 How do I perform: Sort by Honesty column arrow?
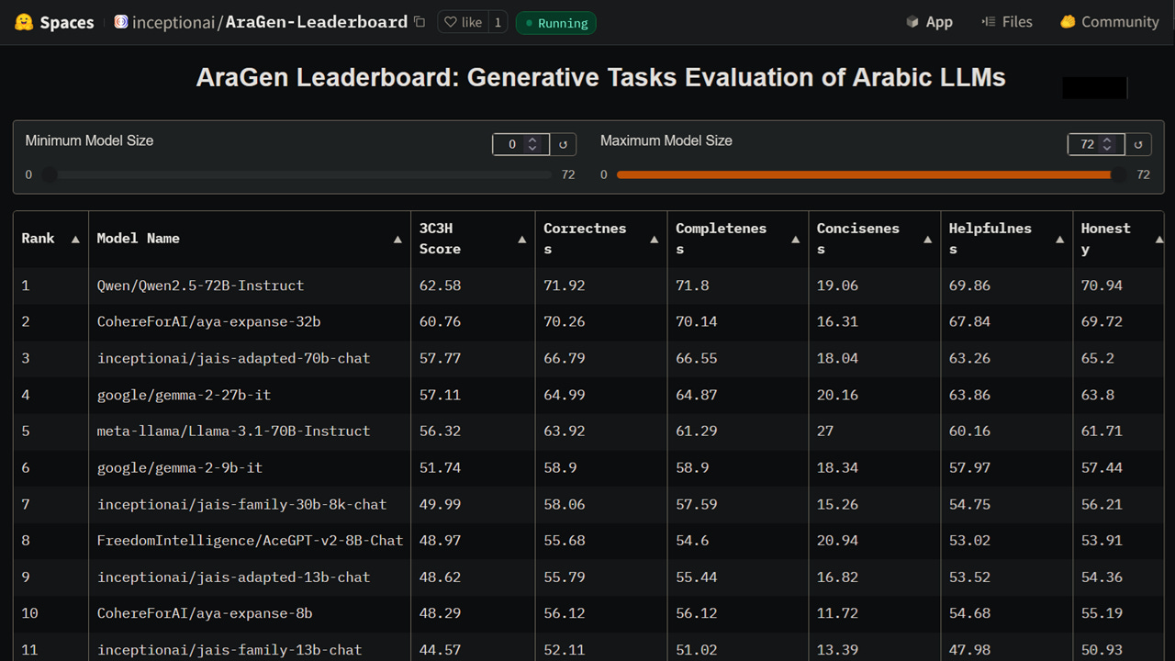(1158, 240)
